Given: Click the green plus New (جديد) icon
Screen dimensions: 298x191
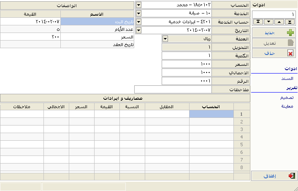Looking at the screenshot, I should tap(290, 33).
